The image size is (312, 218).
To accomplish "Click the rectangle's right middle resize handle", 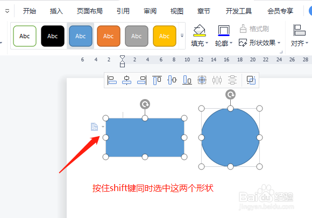I will (185, 137).
